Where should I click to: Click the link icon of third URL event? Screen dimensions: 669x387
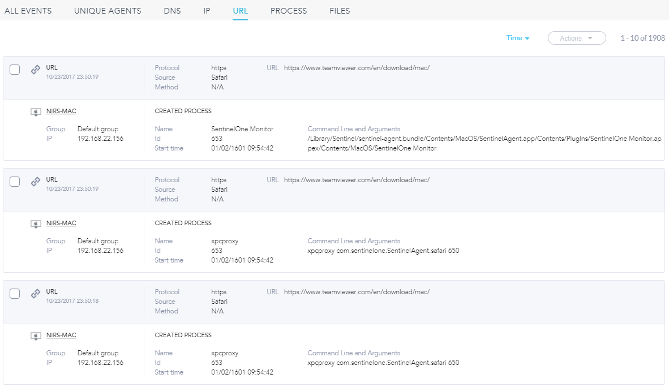click(x=36, y=294)
